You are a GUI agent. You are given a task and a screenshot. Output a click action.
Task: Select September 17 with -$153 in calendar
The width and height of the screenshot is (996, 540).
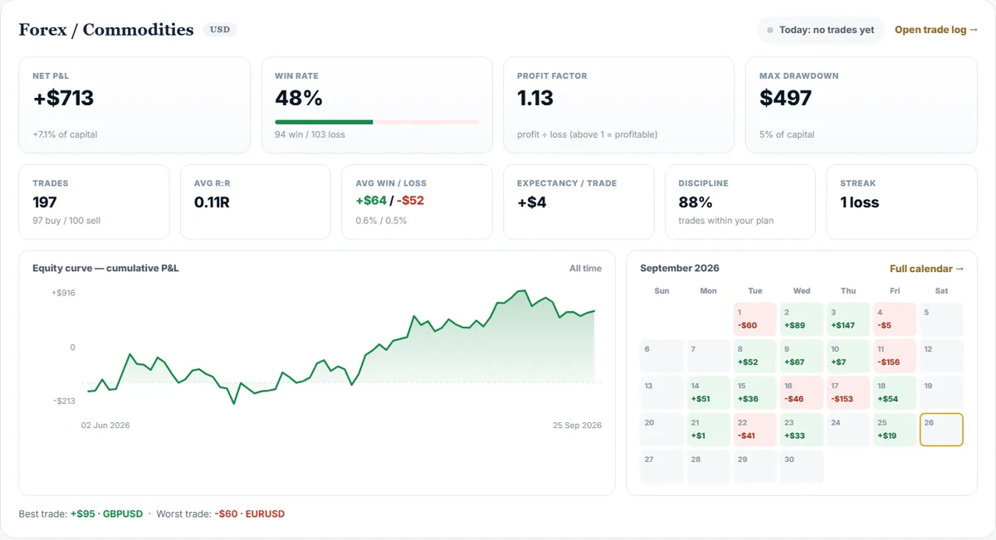848,392
